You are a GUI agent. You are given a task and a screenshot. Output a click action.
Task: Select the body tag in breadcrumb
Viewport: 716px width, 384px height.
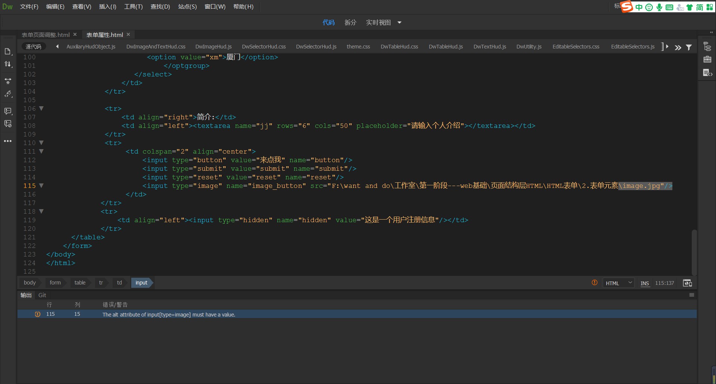pos(30,283)
